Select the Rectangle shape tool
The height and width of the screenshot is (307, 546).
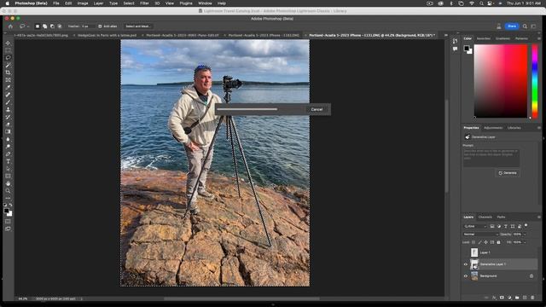(x=8, y=177)
